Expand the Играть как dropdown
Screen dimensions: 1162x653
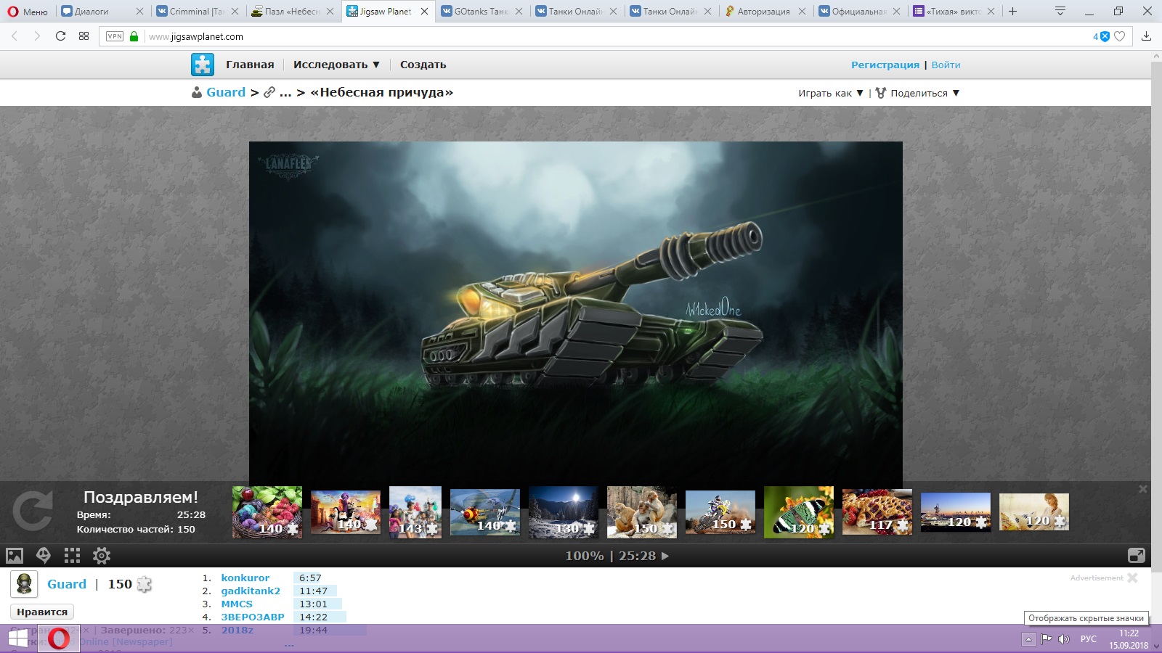pyautogui.click(x=831, y=93)
